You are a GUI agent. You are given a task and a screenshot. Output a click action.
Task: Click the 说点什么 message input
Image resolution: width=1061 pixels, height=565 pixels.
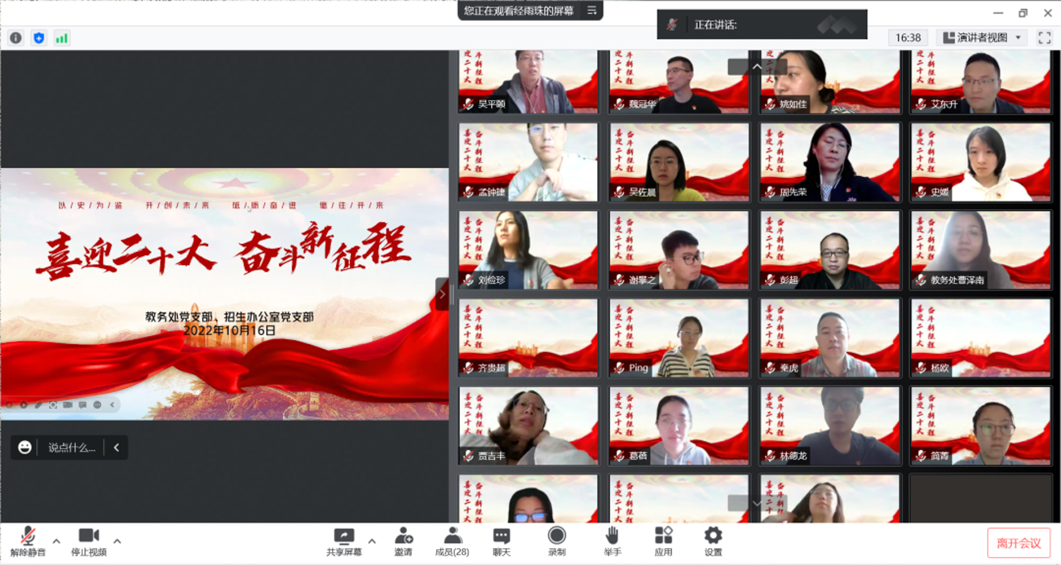pos(72,448)
